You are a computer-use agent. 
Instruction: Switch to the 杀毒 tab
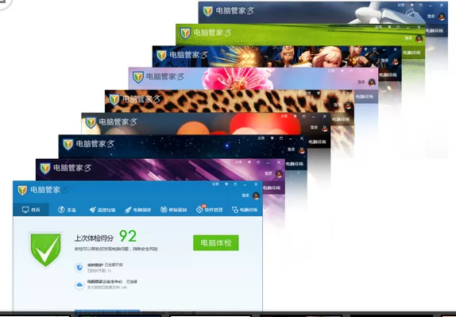click(x=68, y=210)
